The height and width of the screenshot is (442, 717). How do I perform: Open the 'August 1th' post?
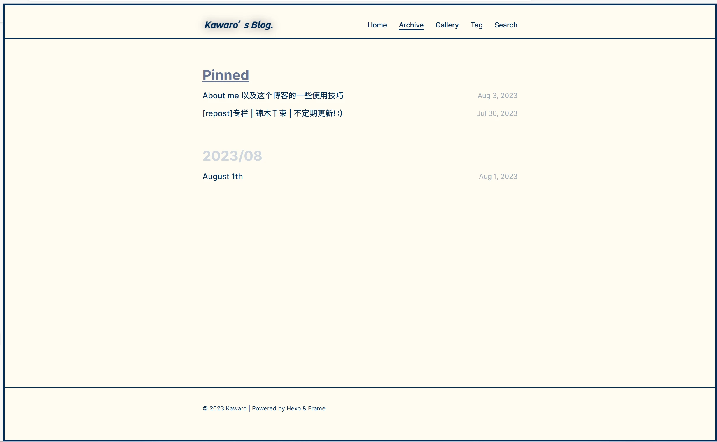pyautogui.click(x=223, y=176)
